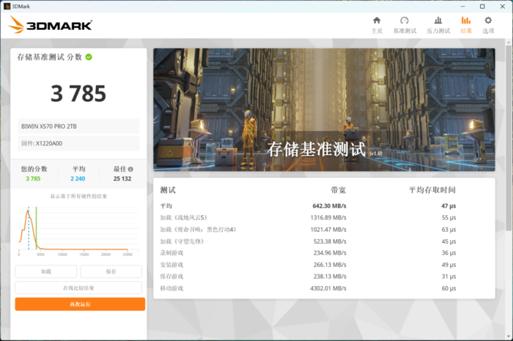The image size is (513, 341).
Task: Open the 选项 gear icon
Action: tap(488, 21)
